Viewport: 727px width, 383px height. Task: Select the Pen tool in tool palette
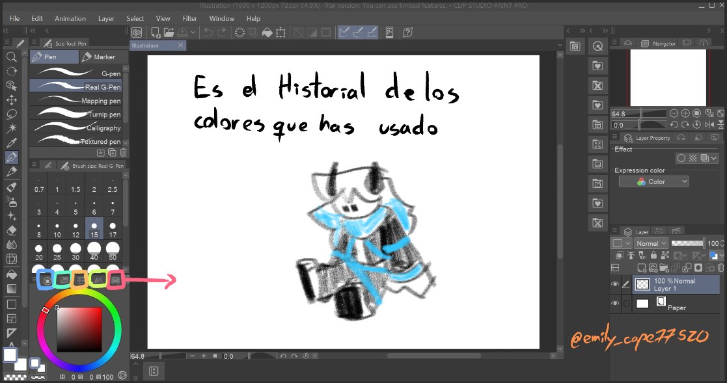tap(12, 157)
